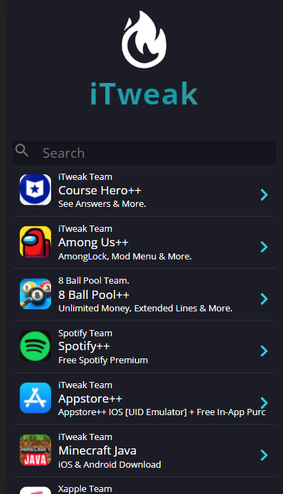
Task: Open the Appstore++ app icon
Action: pyautogui.click(x=35, y=398)
